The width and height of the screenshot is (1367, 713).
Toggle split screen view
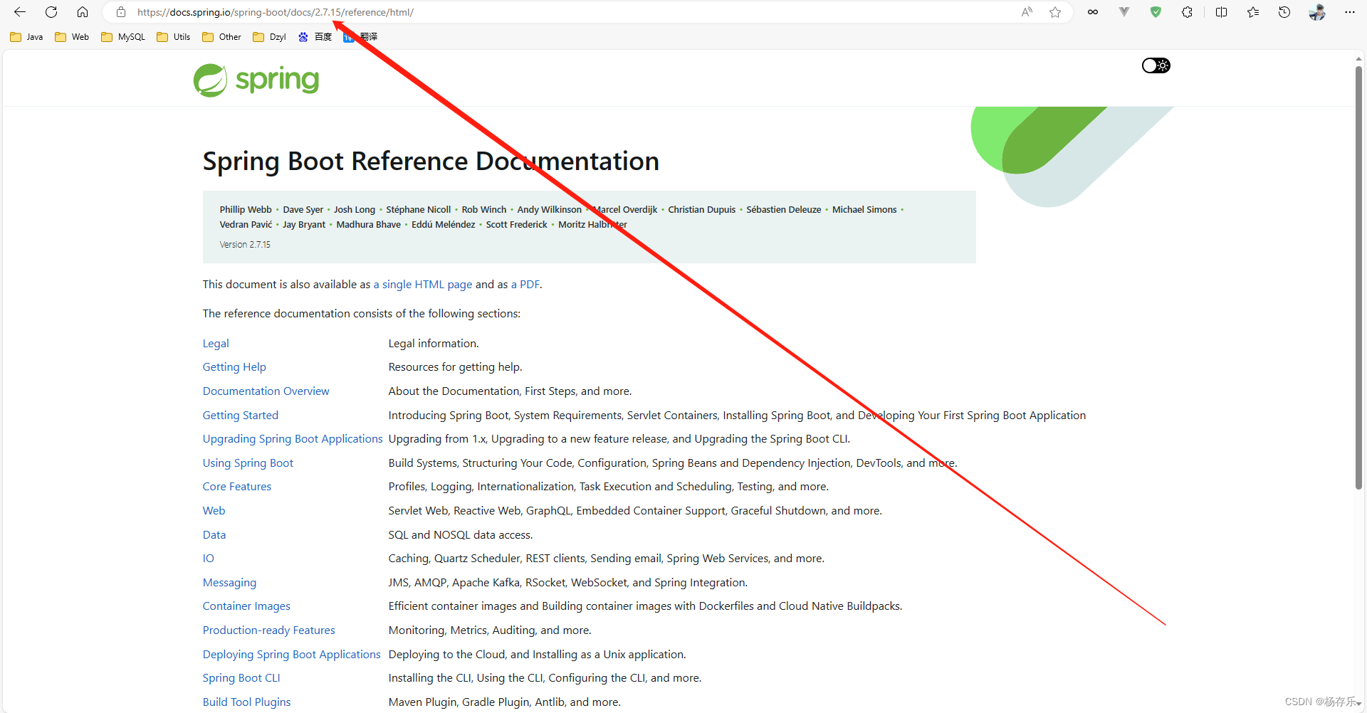pyautogui.click(x=1222, y=12)
